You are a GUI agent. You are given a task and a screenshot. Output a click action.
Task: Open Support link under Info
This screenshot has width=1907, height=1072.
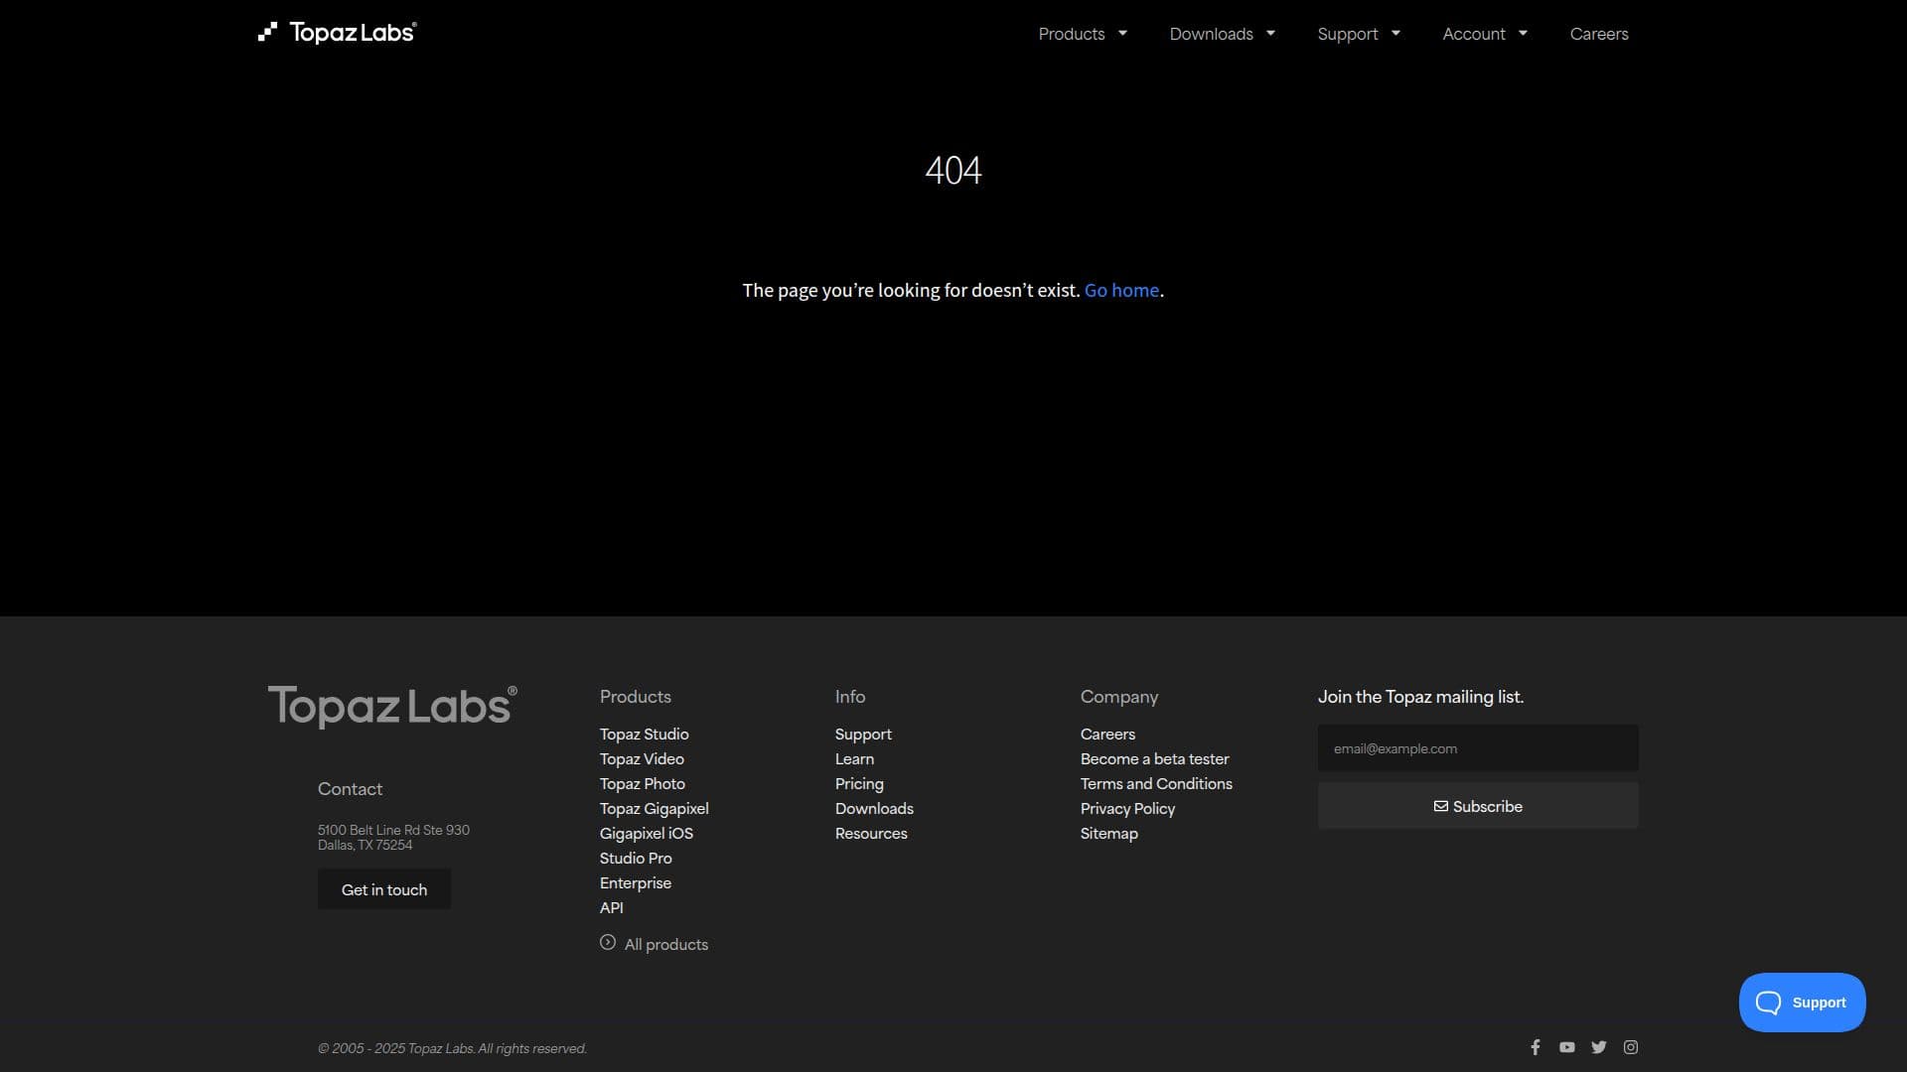coord(863,735)
